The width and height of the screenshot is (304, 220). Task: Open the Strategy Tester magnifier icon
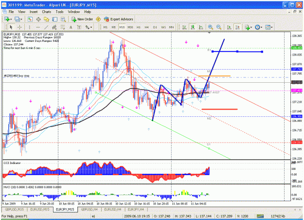(63, 19)
